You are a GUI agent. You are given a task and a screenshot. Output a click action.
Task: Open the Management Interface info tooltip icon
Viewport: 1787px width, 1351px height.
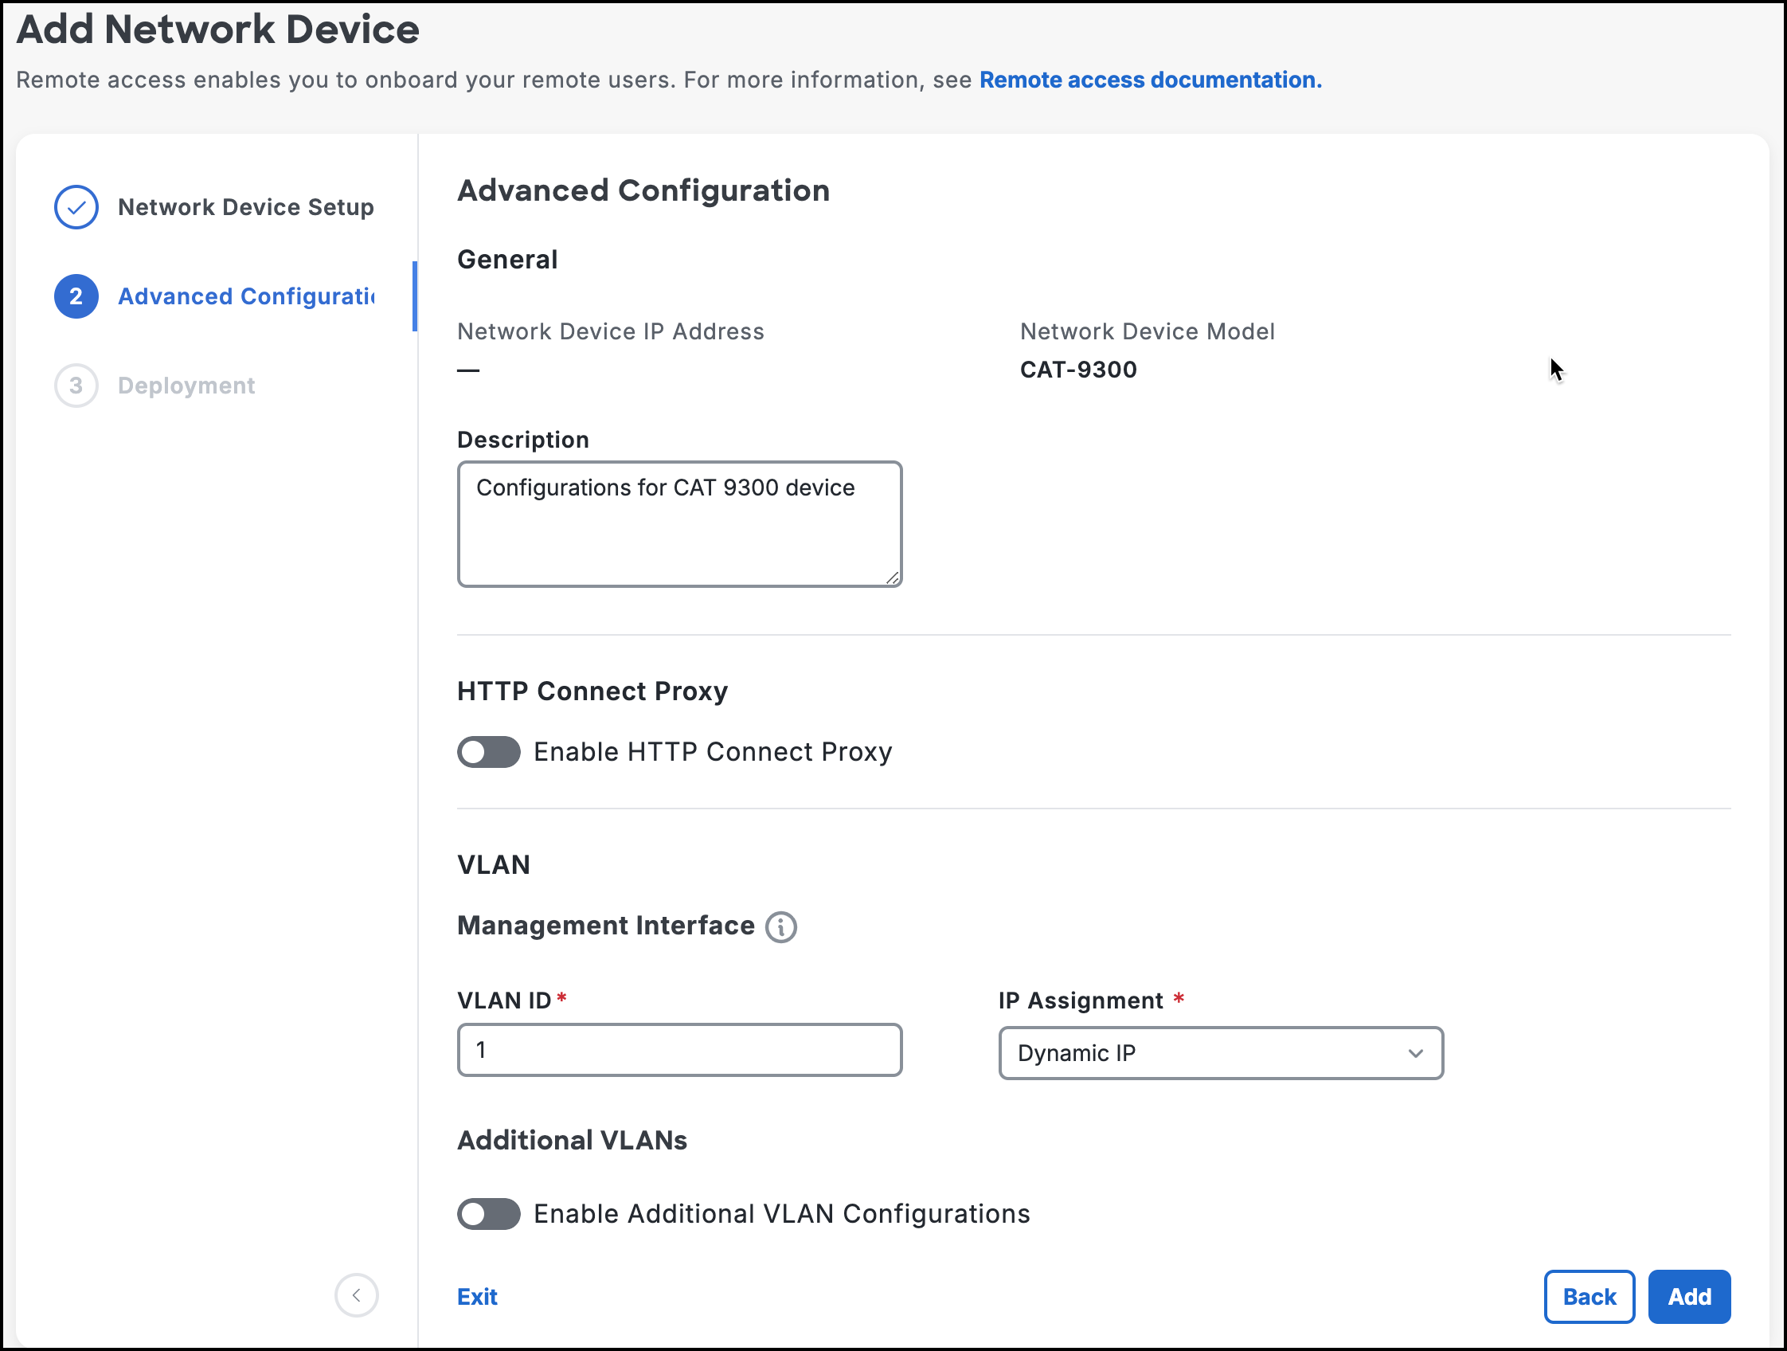[x=780, y=926]
